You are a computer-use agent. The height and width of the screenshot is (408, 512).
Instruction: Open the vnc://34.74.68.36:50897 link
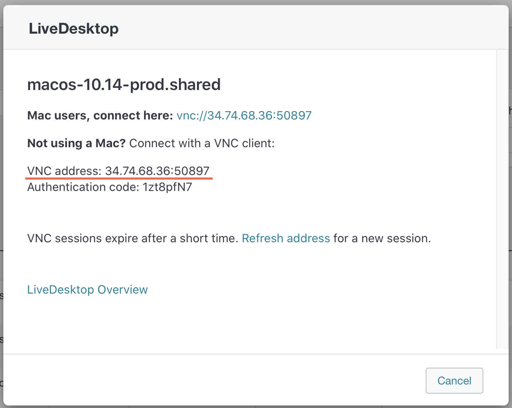click(x=244, y=116)
